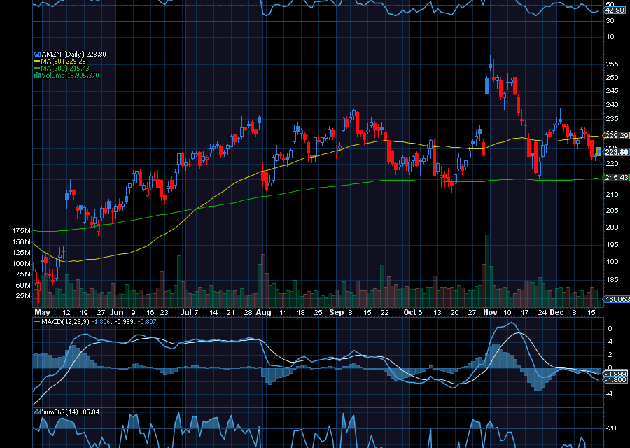Click the MACD indicator icon in the lower panel

pyautogui.click(x=37, y=321)
